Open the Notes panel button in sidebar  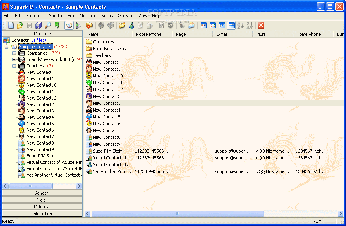click(x=42, y=200)
